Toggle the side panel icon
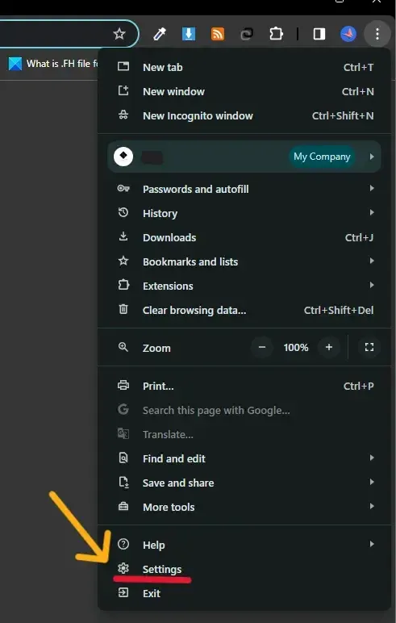396x623 pixels. tap(319, 34)
